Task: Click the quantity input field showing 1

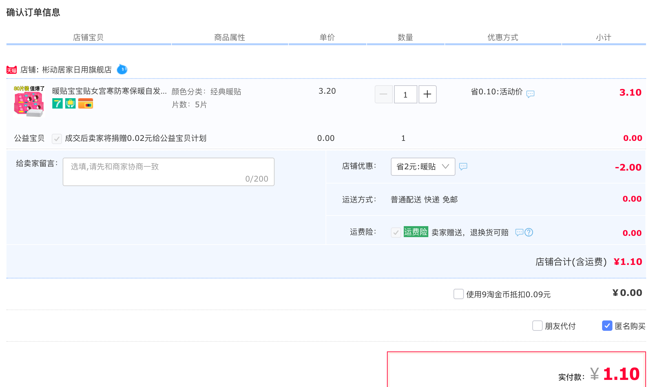Action: point(406,94)
